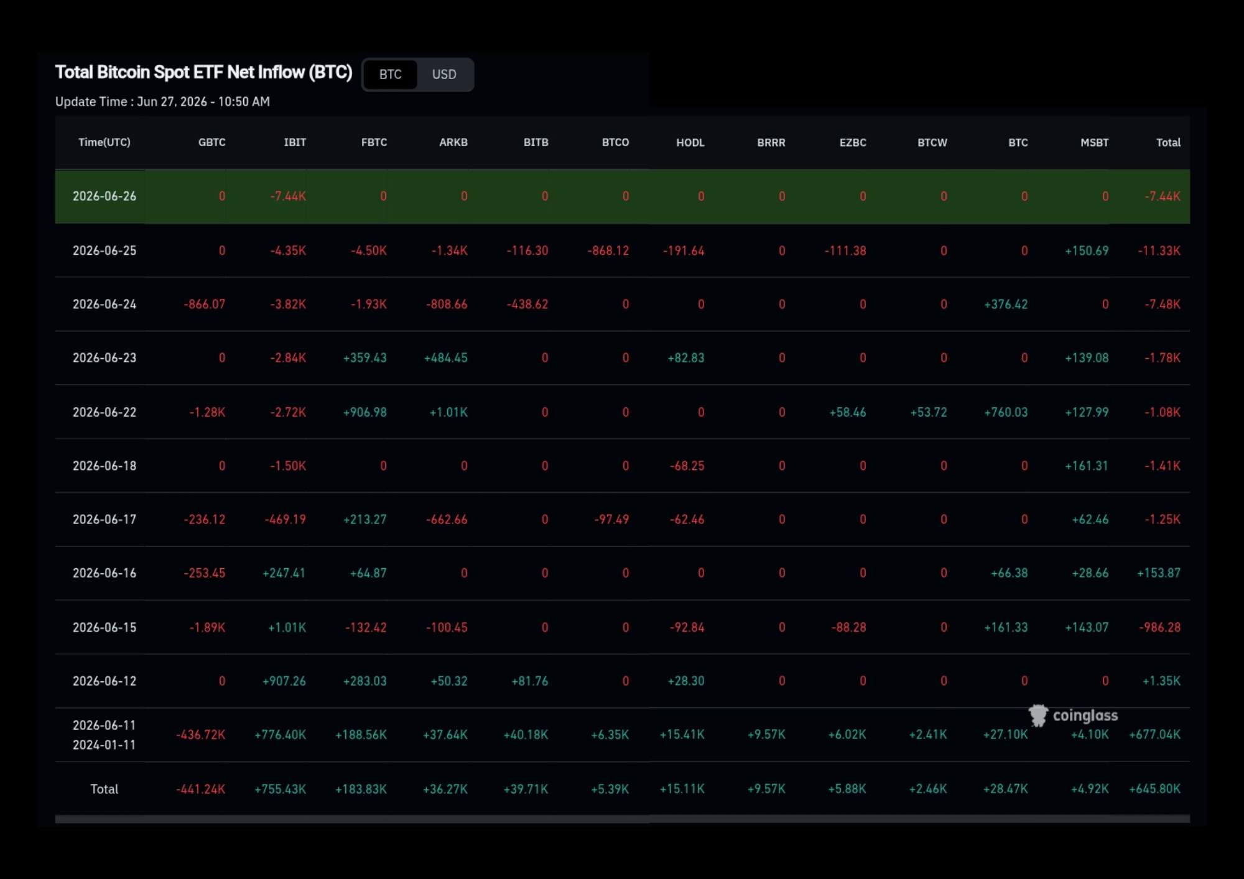Click Total value +153.87
Screen dimensions: 1244x879
1159,573
